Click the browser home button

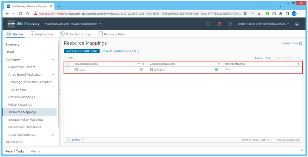pyautogui.click(x=27, y=14)
